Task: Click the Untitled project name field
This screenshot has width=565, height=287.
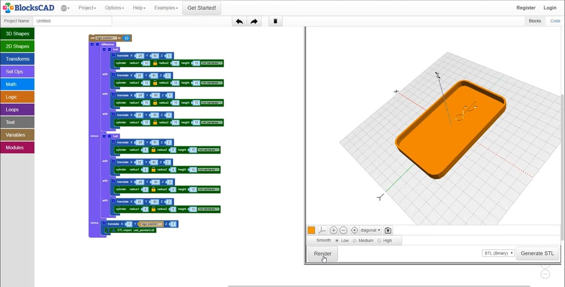Action: pyautogui.click(x=73, y=21)
